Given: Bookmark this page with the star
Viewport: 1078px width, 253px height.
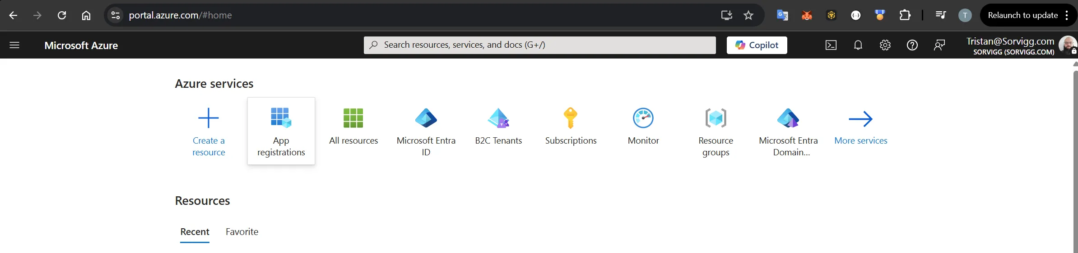Looking at the screenshot, I should [x=748, y=15].
